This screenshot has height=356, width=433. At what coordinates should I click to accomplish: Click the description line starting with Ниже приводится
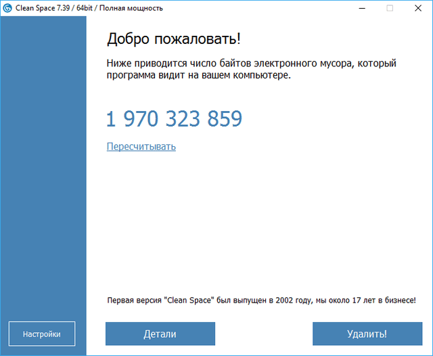(x=250, y=63)
